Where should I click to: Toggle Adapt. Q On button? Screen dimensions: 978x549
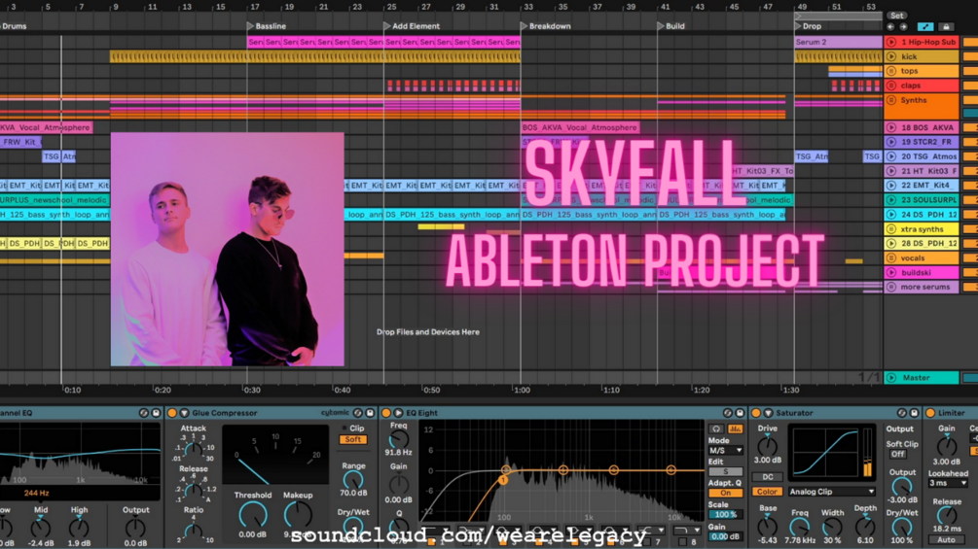click(x=725, y=493)
